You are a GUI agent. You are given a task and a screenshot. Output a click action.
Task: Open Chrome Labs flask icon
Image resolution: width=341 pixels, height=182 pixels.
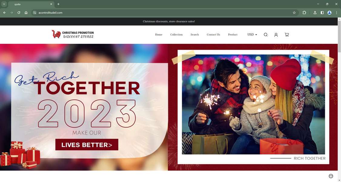315,13
